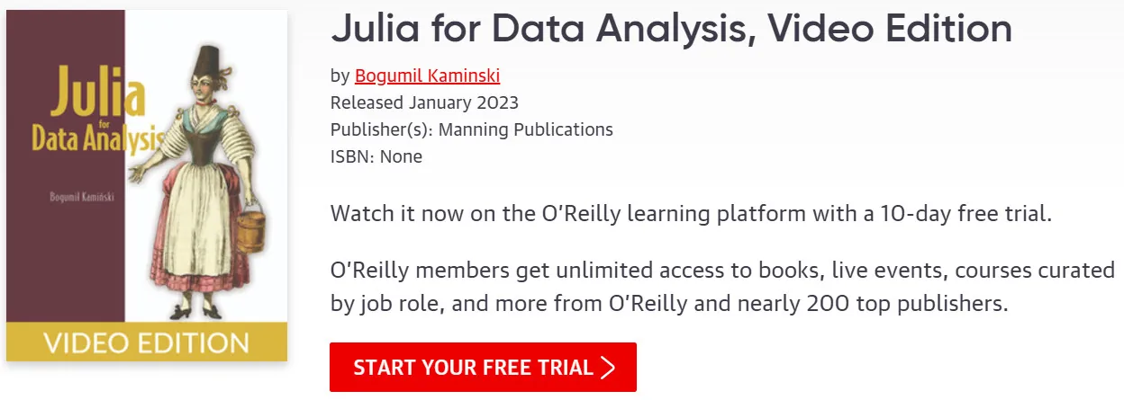Click the 'Data Analysis' text on the cover

96,140
